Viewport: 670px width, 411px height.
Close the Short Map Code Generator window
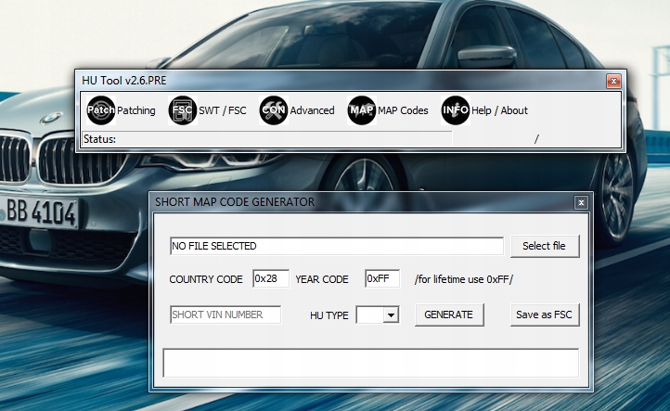tap(581, 202)
